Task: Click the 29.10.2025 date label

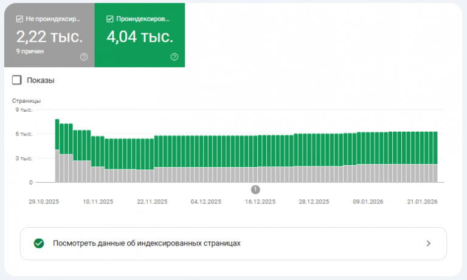Action: (x=44, y=202)
